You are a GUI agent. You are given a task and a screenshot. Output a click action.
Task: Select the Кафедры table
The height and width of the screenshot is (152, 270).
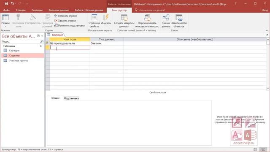pyautogui.click(x=23, y=51)
